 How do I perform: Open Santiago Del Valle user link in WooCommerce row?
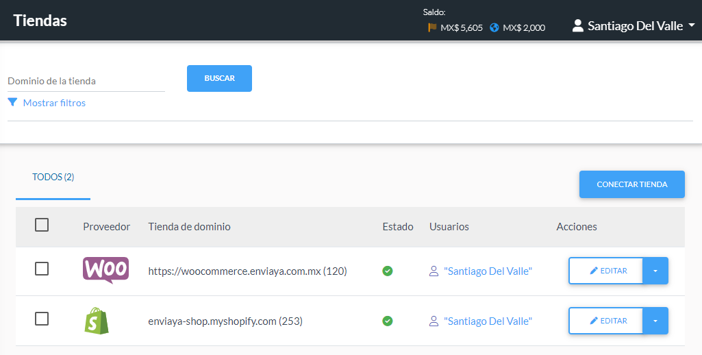(488, 271)
